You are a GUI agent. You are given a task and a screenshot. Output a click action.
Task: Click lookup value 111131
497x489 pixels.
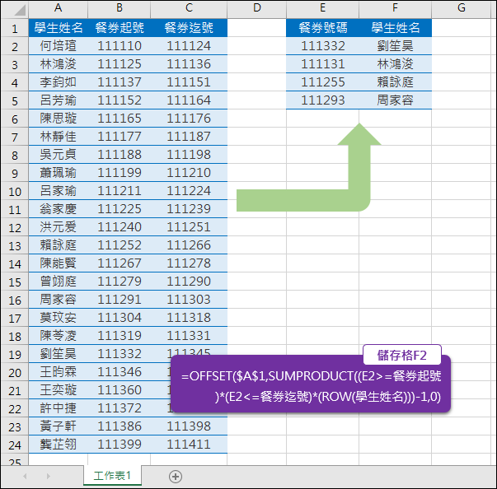[322, 64]
